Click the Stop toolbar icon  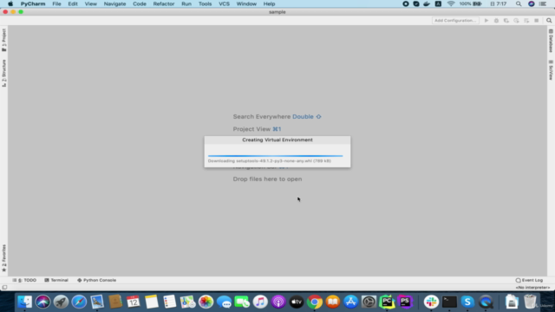(537, 21)
